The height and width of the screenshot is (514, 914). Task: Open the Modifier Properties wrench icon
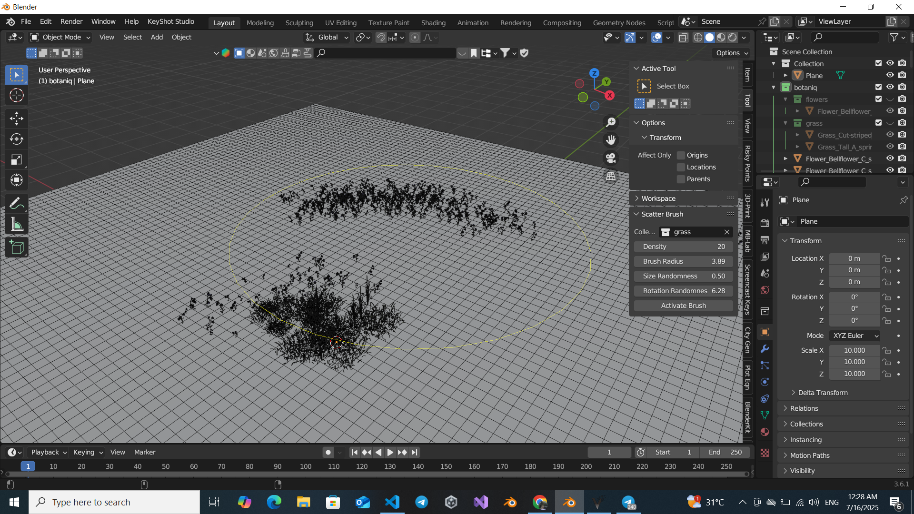point(765,349)
